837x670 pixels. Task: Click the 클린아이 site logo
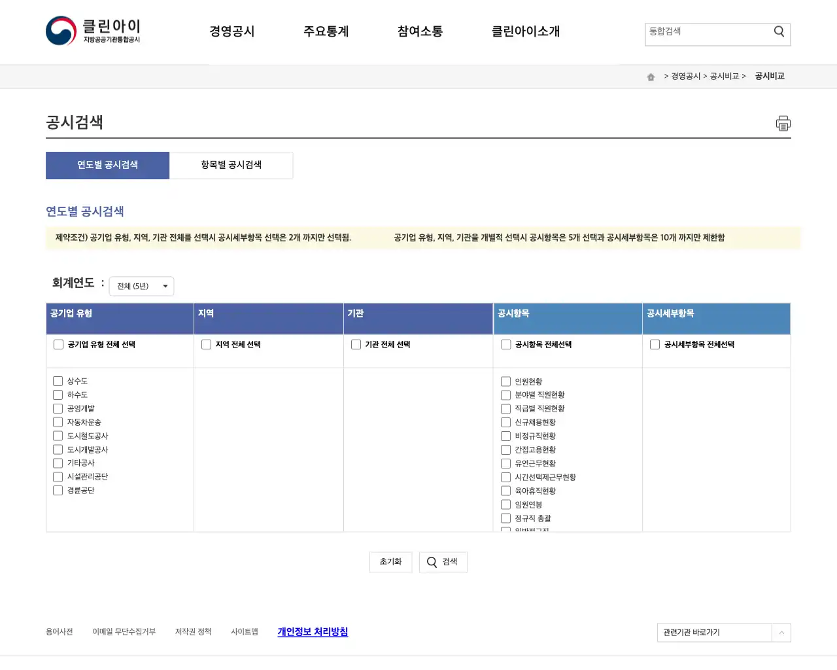tap(92, 30)
